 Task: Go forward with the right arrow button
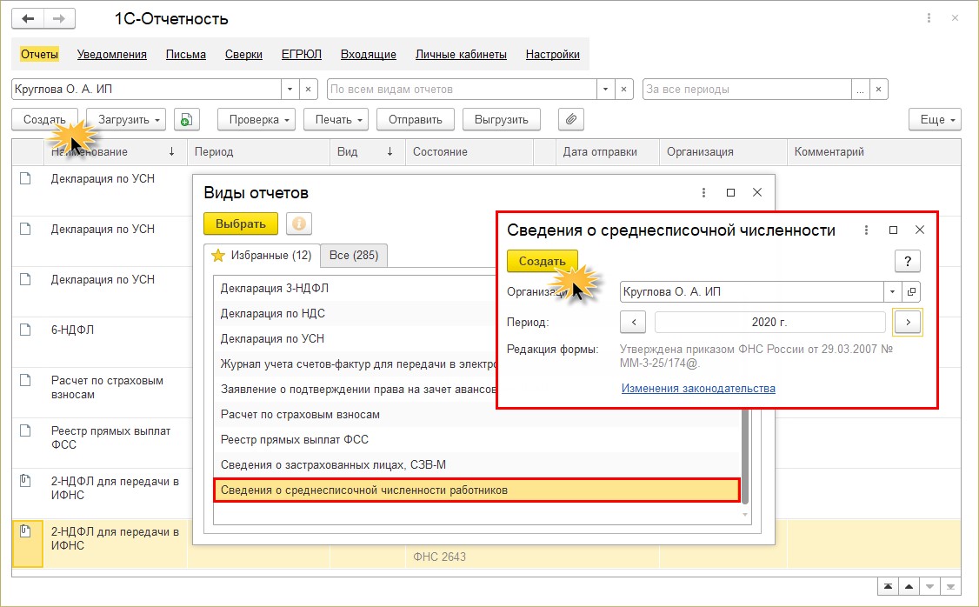(59, 19)
